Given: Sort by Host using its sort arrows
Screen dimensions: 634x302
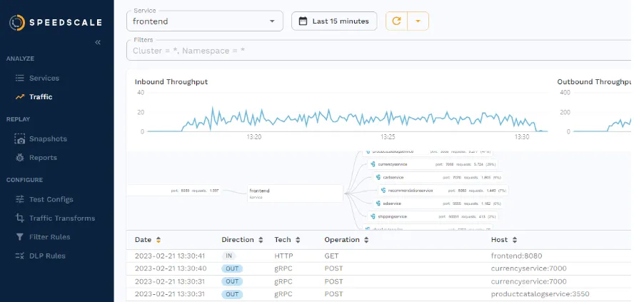Looking at the screenshot, I should point(515,240).
